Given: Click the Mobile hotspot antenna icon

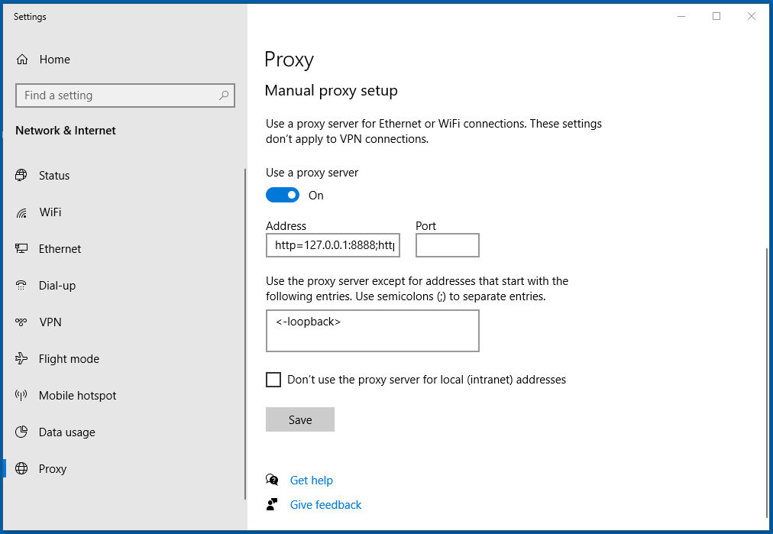Looking at the screenshot, I should point(21,395).
